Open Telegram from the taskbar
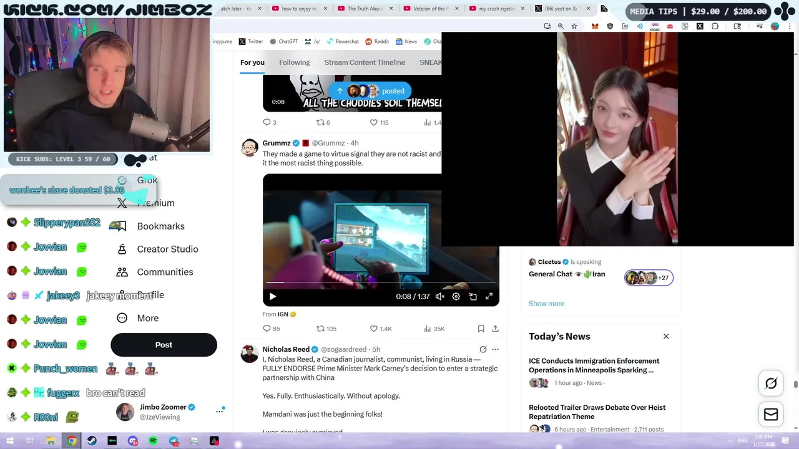 (174, 441)
